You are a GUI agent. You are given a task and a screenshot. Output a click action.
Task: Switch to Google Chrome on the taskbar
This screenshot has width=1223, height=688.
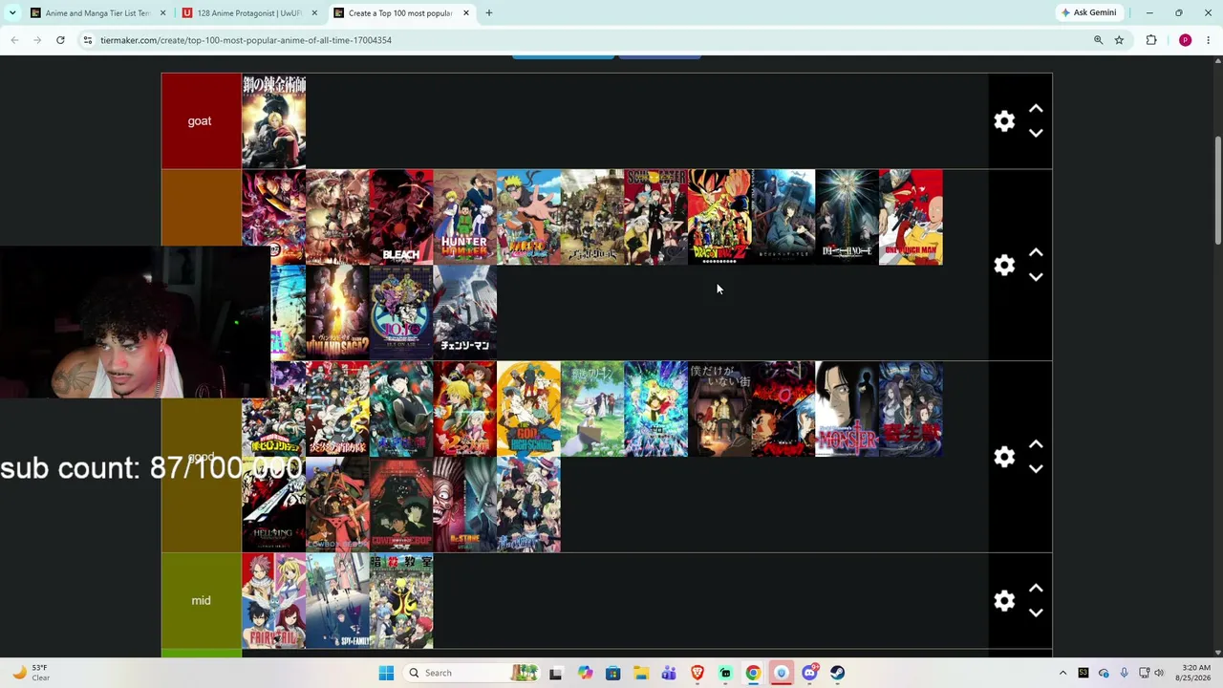[753, 673]
